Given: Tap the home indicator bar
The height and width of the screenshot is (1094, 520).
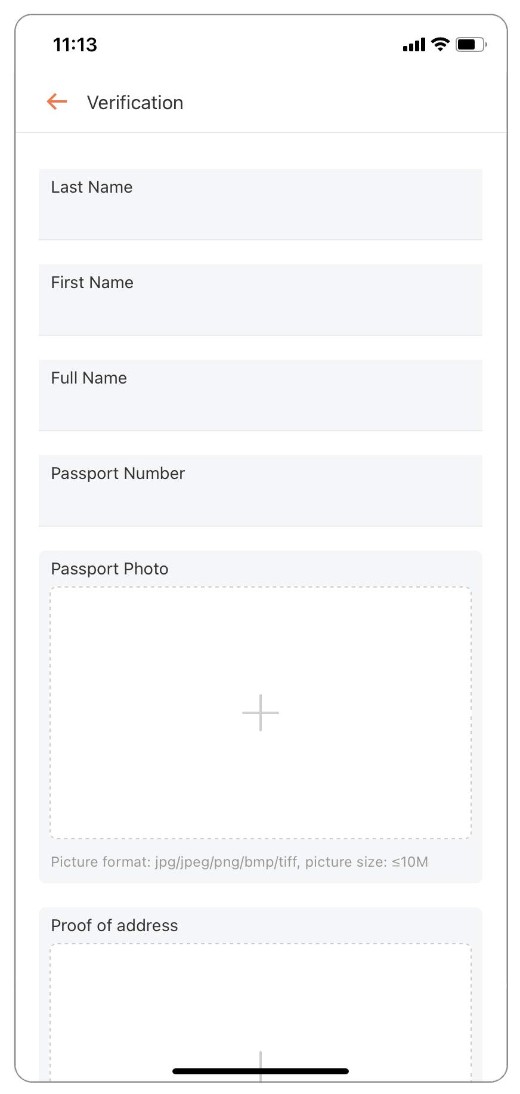Looking at the screenshot, I should pos(261,1071).
